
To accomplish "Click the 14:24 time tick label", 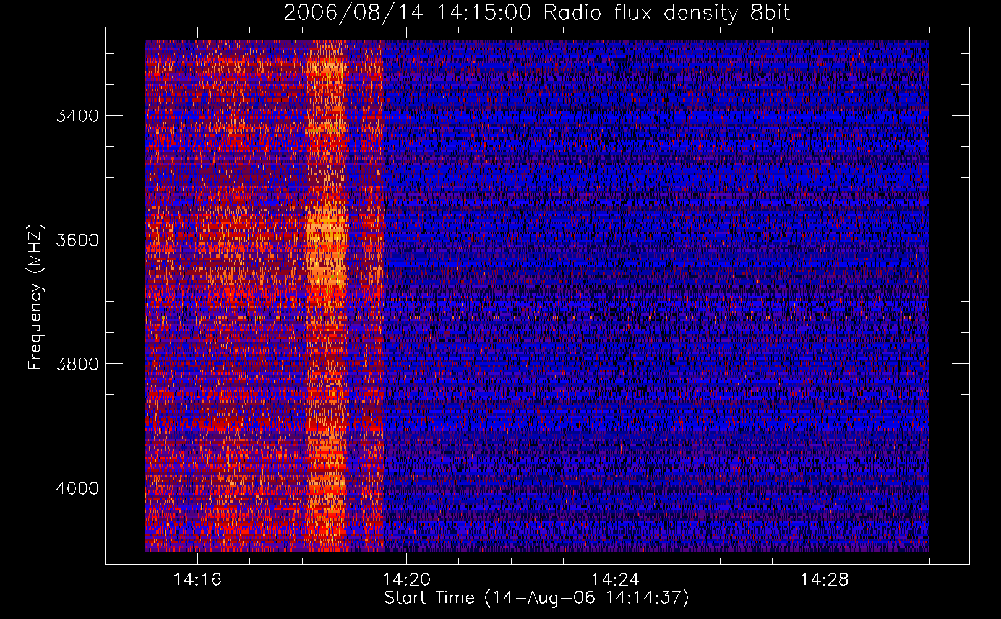I will pyautogui.click(x=615, y=580).
